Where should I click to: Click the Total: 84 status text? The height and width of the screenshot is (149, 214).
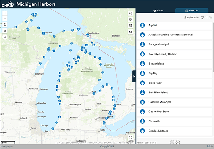click(x=141, y=143)
